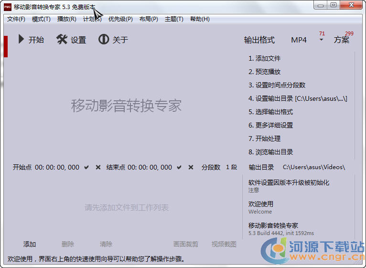Expand the MP4 output format dropdown arrow
The width and height of the screenshot is (366, 268).
coord(322,40)
